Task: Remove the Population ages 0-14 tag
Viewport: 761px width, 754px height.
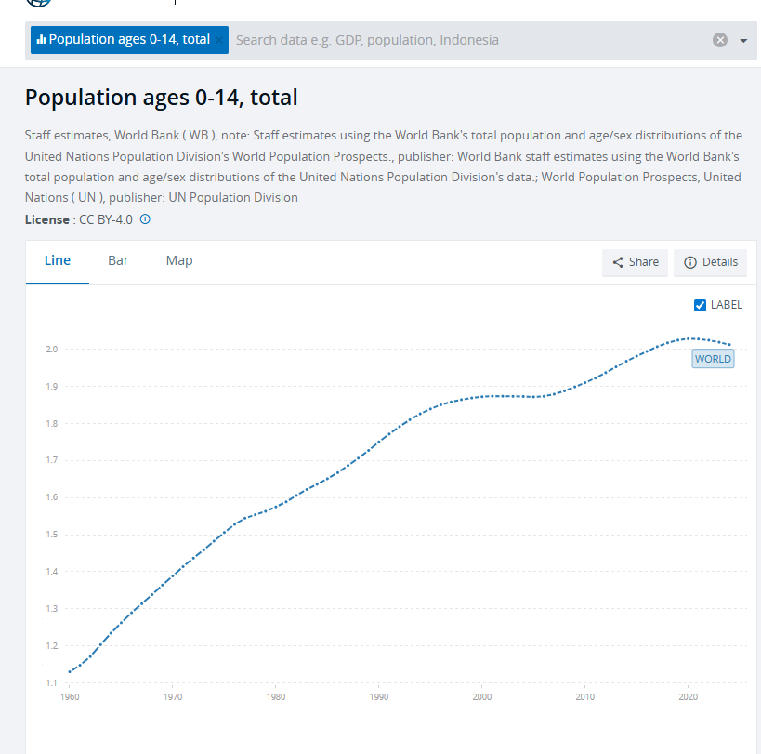Action: (219, 40)
